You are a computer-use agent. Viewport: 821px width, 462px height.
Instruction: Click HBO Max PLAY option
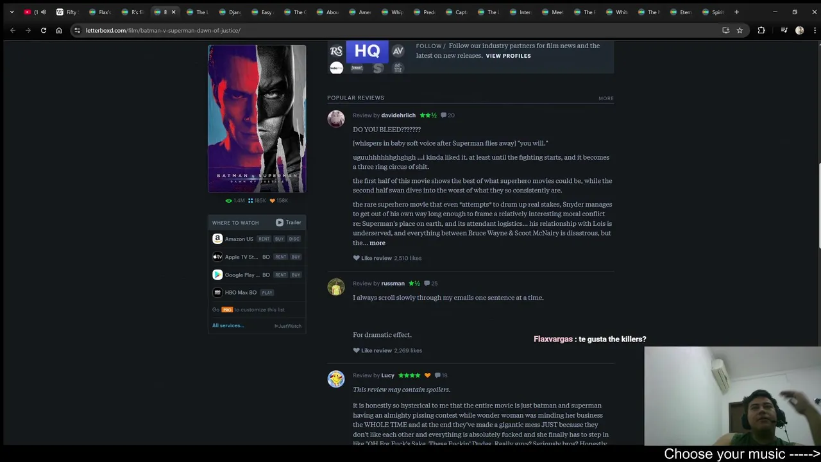point(267,293)
